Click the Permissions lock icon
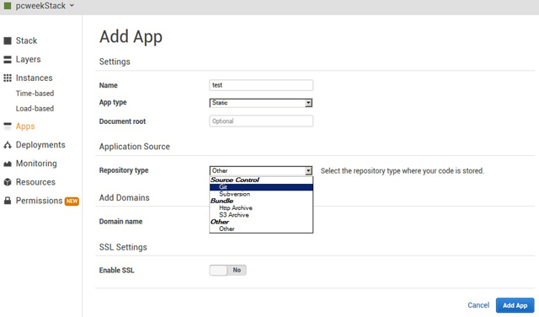 [x=8, y=201]
